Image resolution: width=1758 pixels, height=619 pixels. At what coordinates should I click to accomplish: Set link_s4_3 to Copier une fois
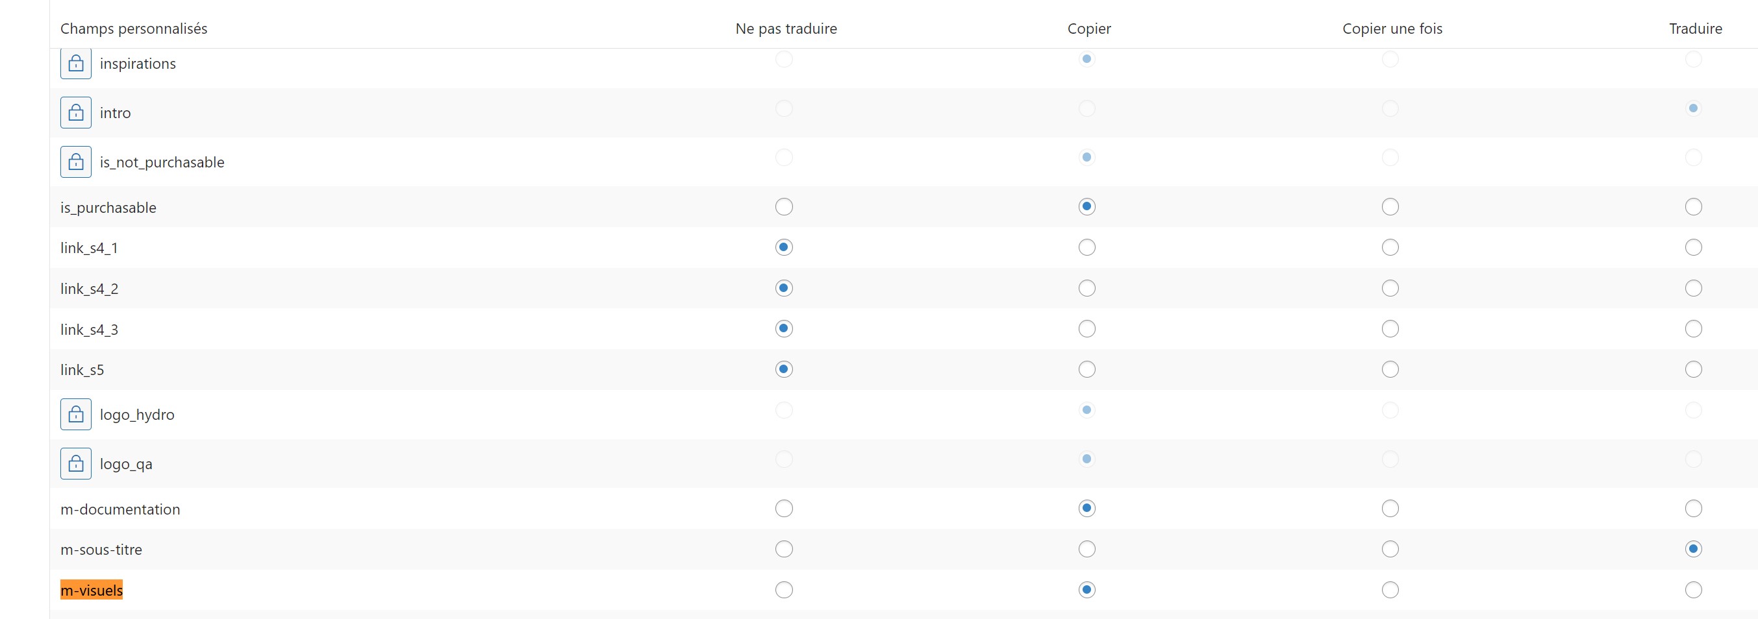click(x=1390, y=328)
